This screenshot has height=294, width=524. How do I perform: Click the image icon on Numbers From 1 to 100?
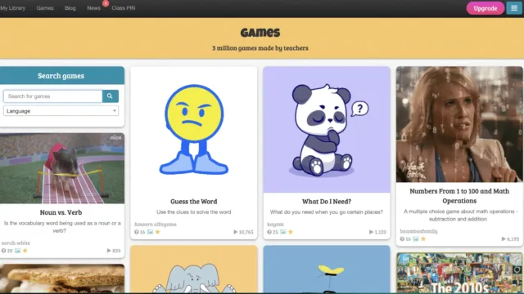pos(416,238)
